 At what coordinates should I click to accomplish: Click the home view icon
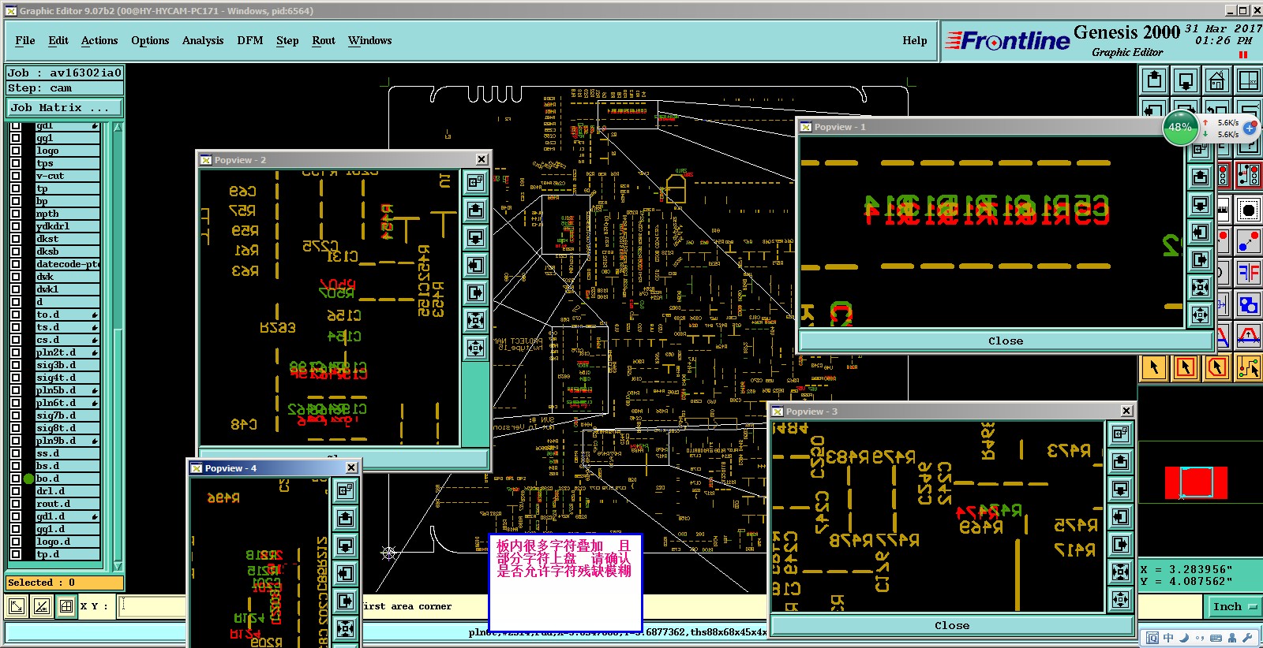point(1217,80)
